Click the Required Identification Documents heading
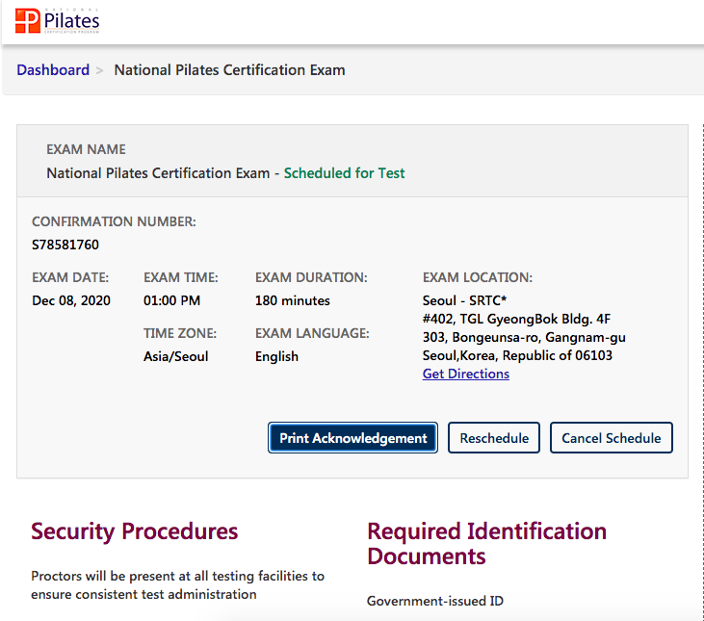 click(x=486, y=544)
